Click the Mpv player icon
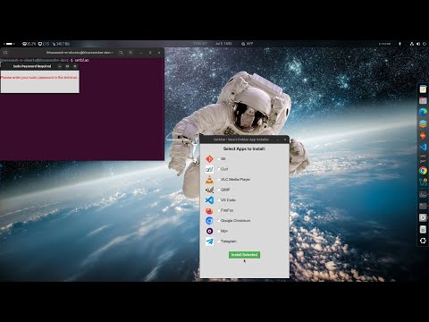Screen dimensions: 429x322 [209, 231]
